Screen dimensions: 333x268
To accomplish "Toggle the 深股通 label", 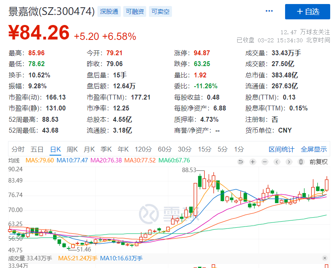I will coord(109,12).
